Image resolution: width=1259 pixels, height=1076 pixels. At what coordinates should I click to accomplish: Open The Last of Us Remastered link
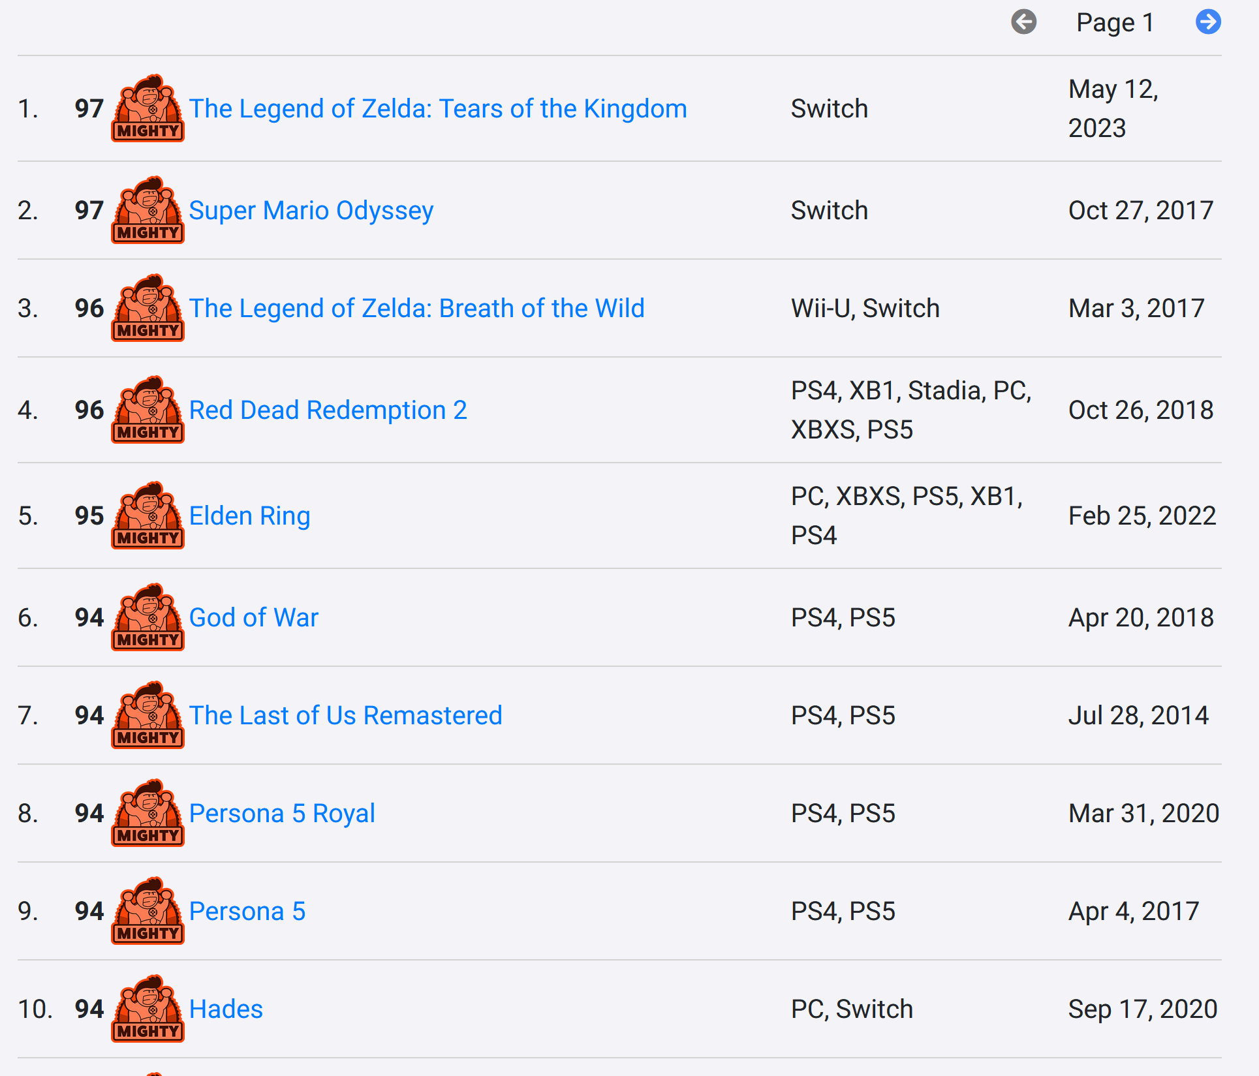point(346,715)
